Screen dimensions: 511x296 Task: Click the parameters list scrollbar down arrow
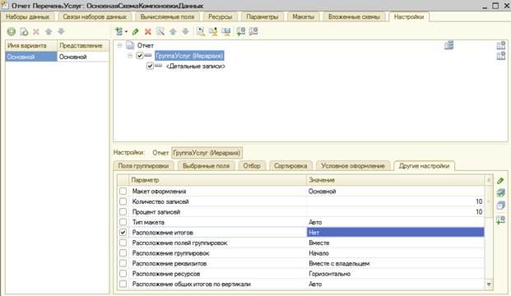click(489, 284)
